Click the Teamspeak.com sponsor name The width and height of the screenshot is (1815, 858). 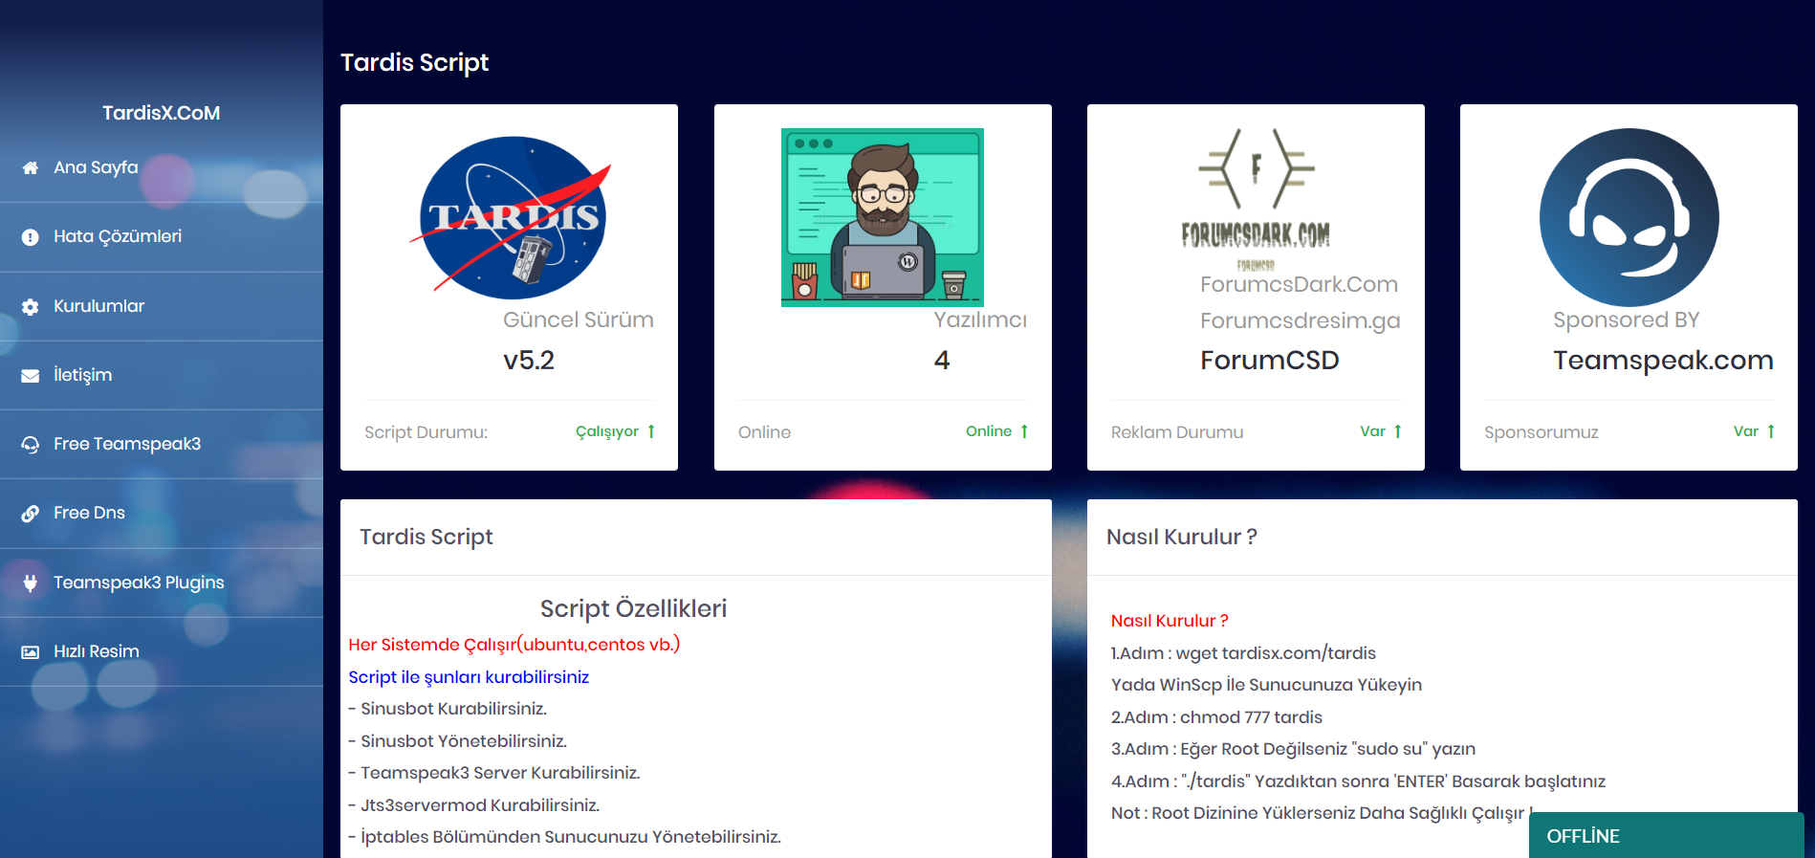point(1663,361)
